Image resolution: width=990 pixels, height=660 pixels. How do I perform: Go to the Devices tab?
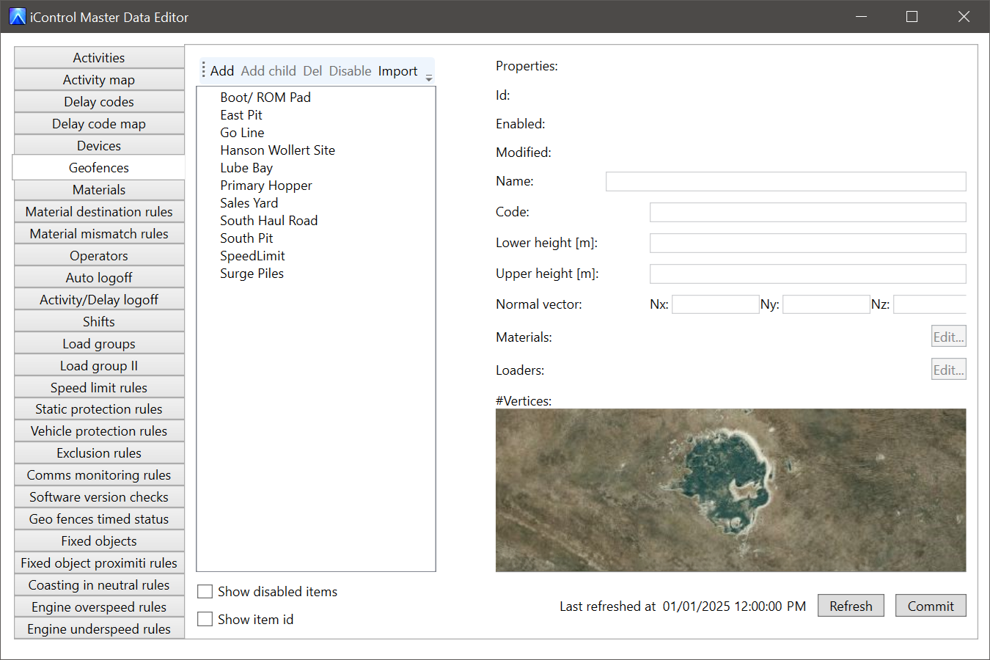(99, 146)
